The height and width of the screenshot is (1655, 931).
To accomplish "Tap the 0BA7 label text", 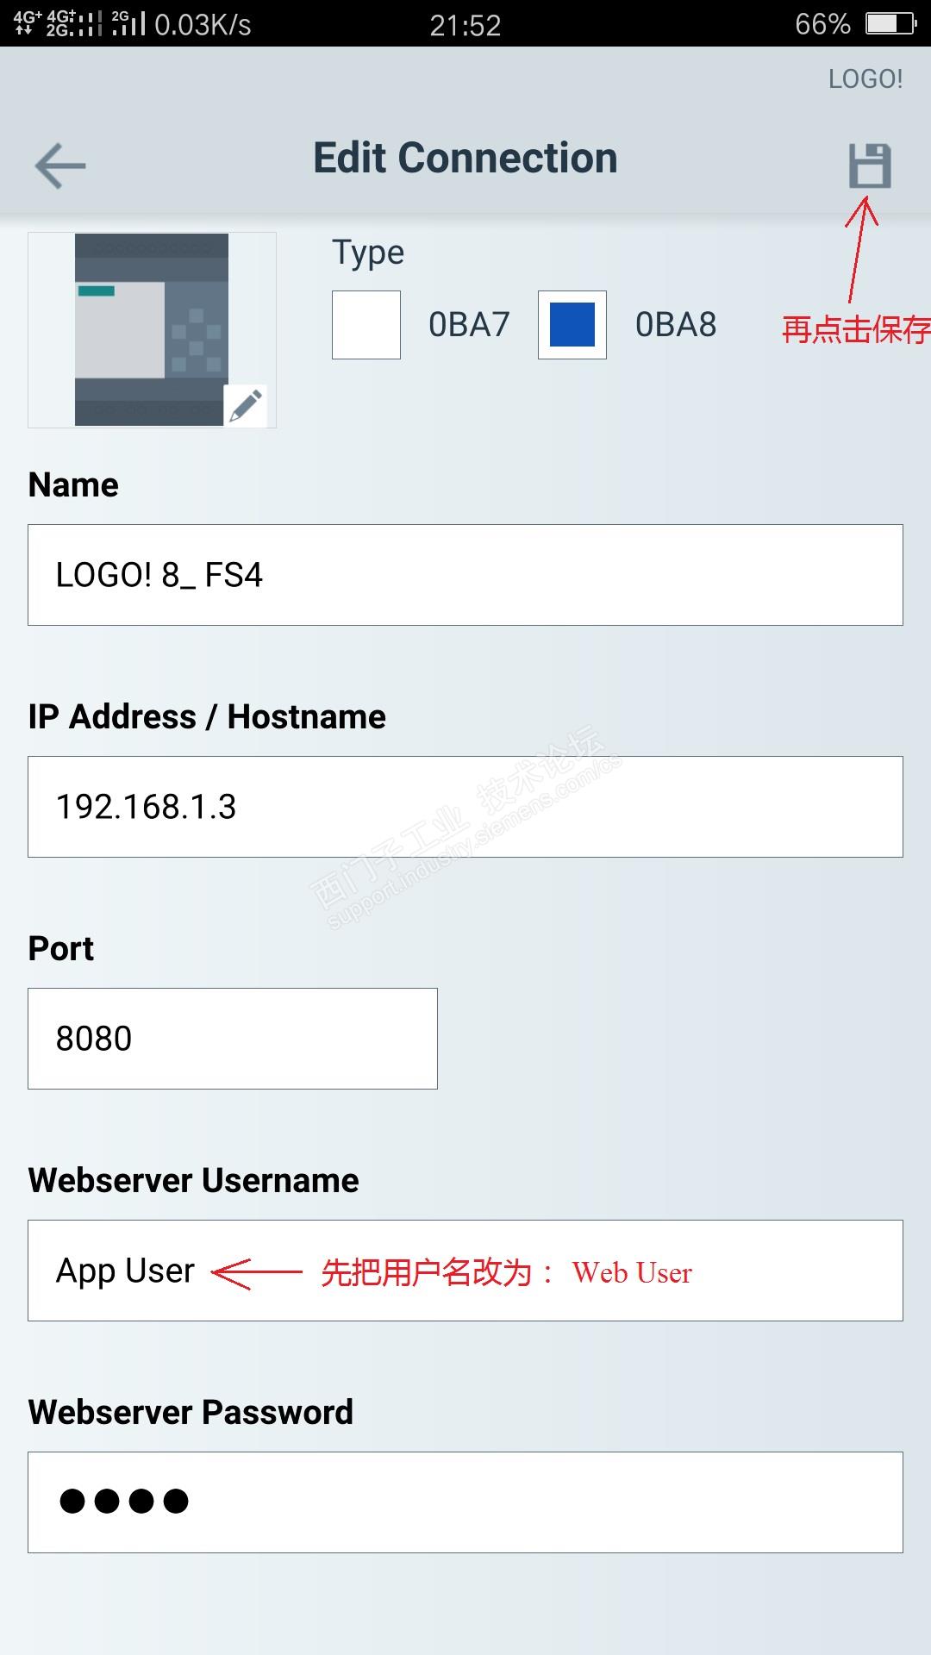I will (469, 325).
